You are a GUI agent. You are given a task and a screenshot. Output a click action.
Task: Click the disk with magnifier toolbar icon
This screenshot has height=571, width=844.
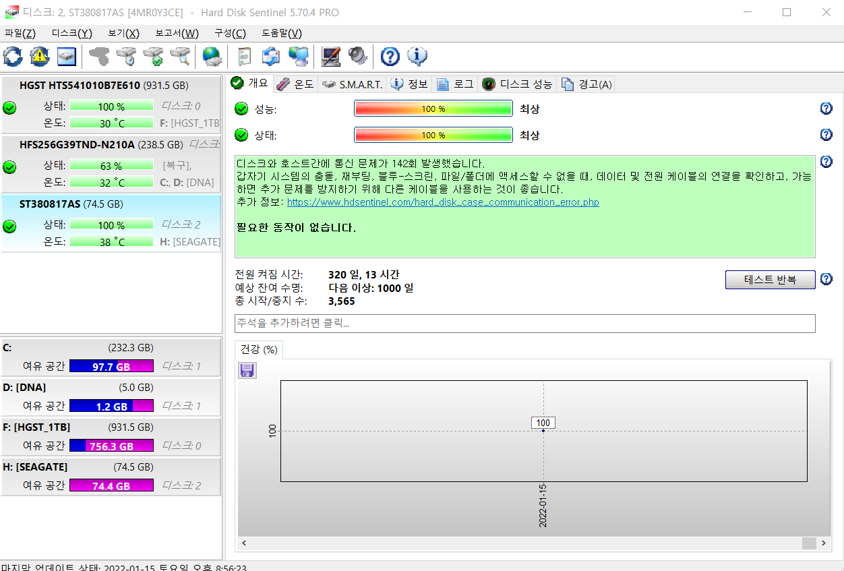[x=180, y=56]
